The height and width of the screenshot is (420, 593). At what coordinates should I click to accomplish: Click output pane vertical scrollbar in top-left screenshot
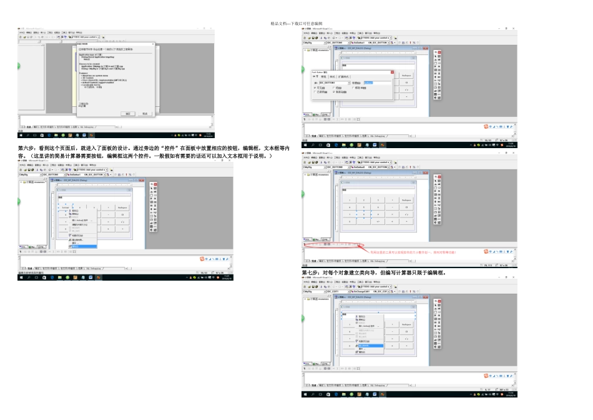[212, 121]
